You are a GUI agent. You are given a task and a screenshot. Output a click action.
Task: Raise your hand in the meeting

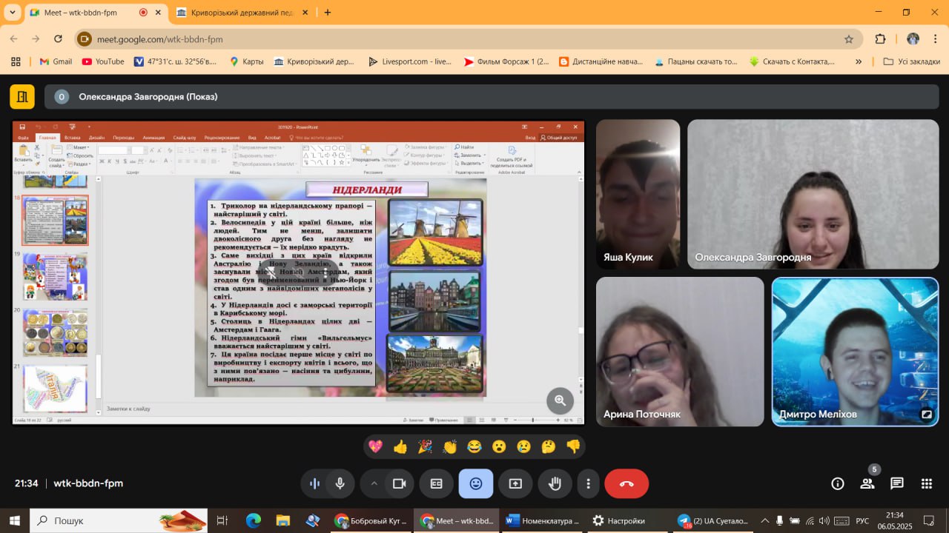pyautogui.click(x=554, y=483)
